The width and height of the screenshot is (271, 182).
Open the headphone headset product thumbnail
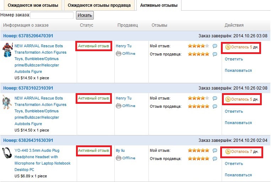click(7, 153)
